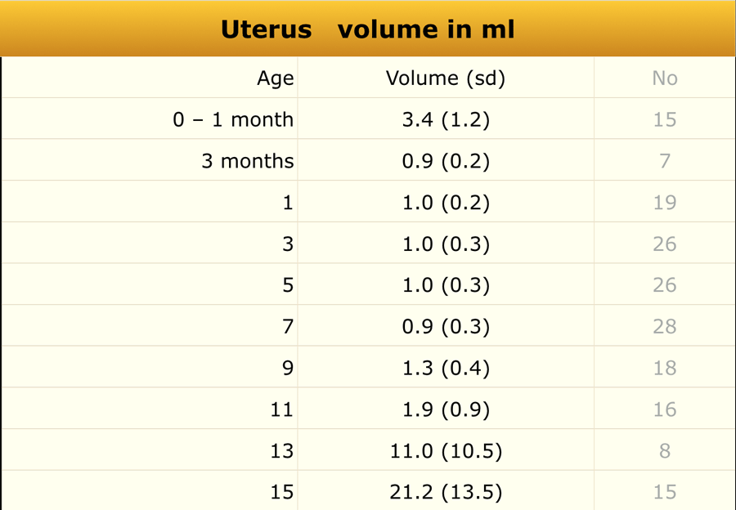Click the volume value 21.2 (13.5)

(x=446, y=492)
